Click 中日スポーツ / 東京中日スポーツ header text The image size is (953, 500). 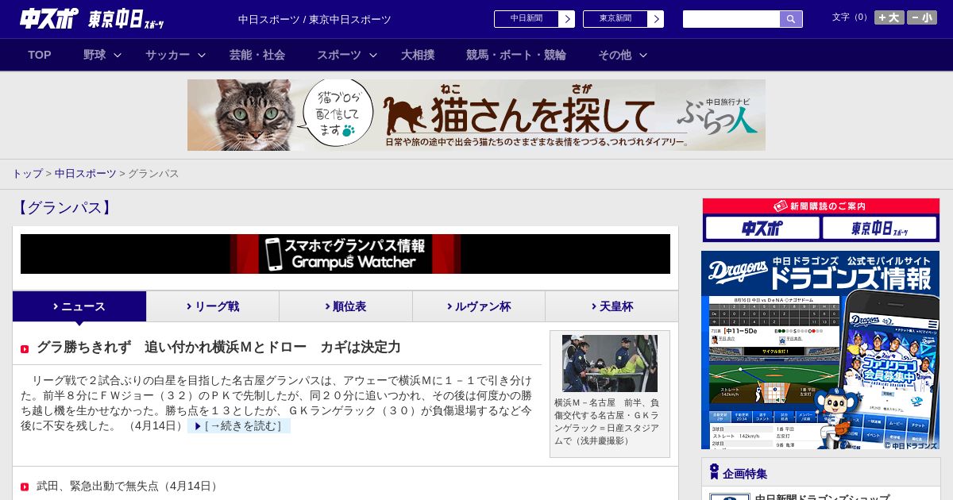(314, 19)
